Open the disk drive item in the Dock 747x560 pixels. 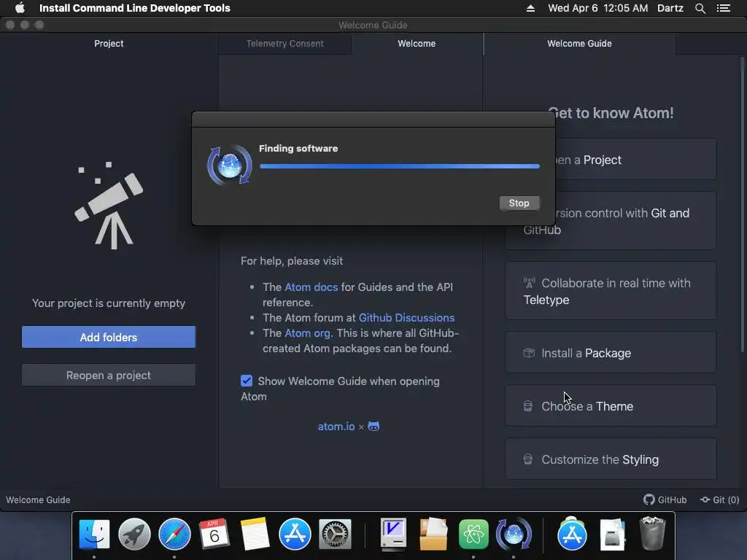click(612, 534)
